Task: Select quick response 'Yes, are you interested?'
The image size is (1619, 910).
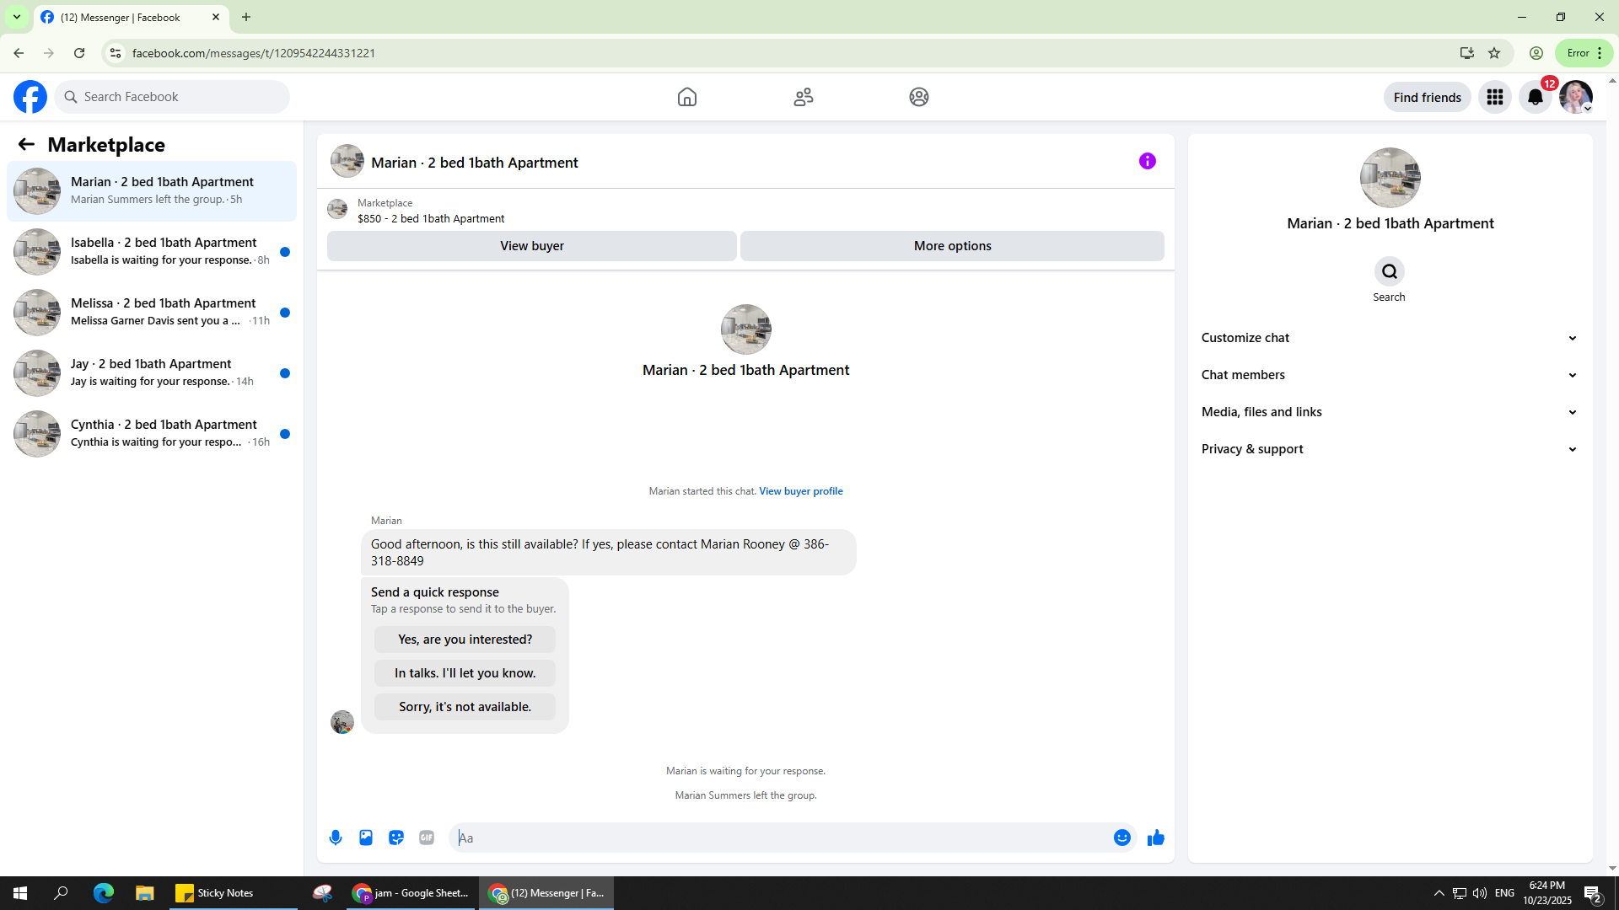Action: coord(465,640)
